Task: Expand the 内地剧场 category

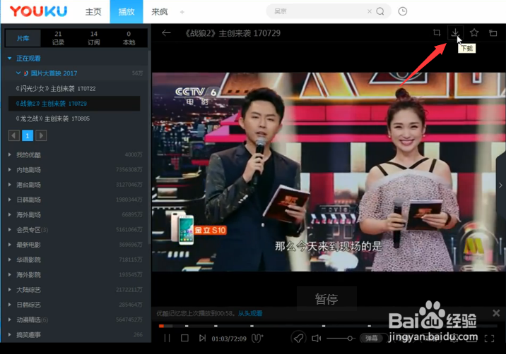Action: pos(10,169)
